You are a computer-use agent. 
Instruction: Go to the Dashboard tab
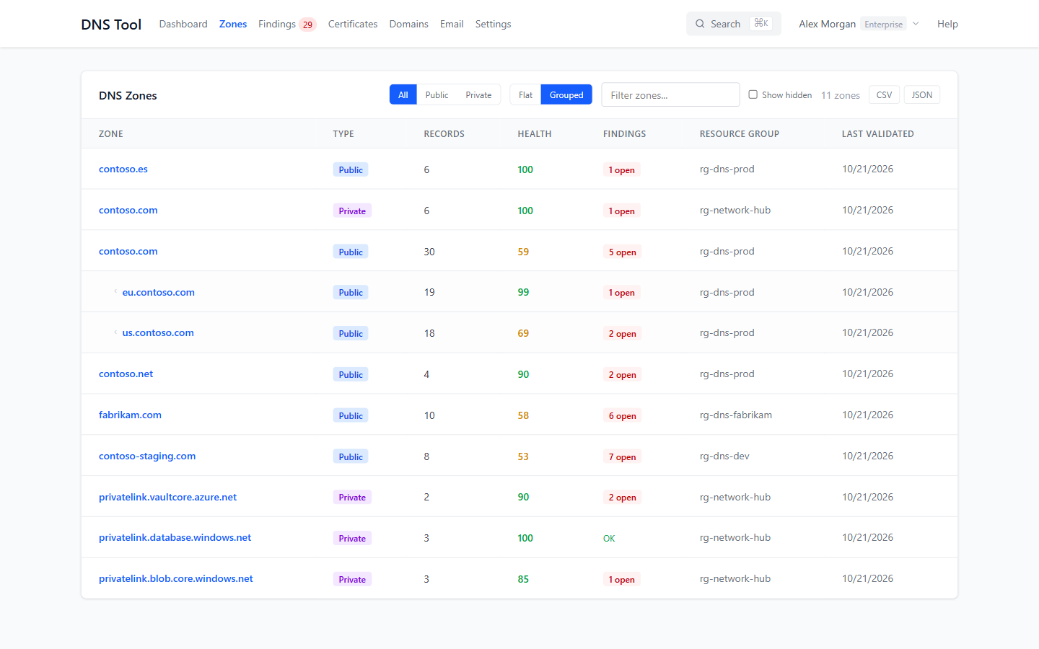click(x=183, y=24)
